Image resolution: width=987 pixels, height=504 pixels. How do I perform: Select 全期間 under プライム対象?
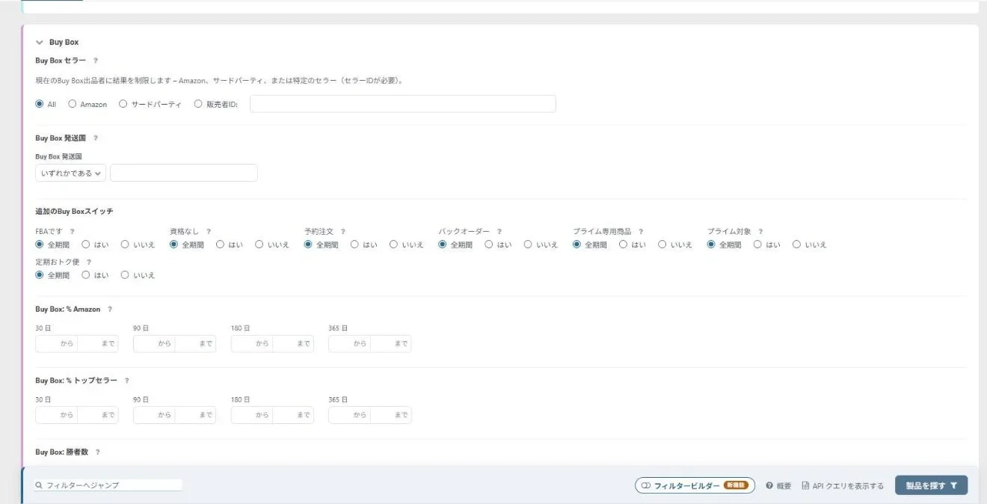(712, 245)
